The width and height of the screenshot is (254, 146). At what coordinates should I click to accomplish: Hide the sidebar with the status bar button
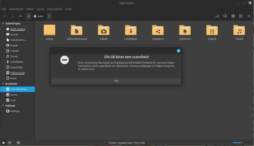click(18, 143)
